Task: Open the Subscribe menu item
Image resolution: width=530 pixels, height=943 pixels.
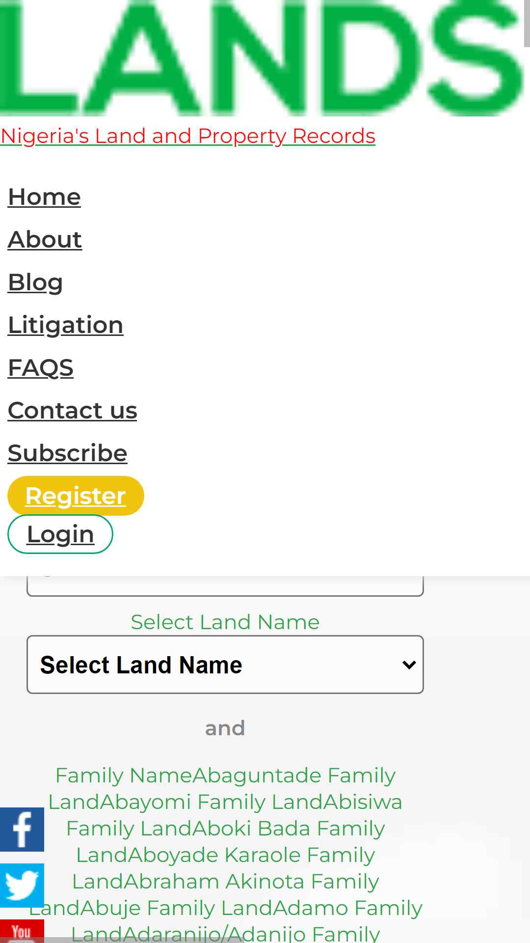Action: tap(67, 453)
